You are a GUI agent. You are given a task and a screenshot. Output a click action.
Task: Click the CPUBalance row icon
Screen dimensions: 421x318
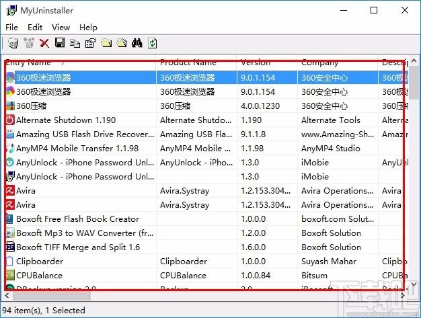coord(10,276)
